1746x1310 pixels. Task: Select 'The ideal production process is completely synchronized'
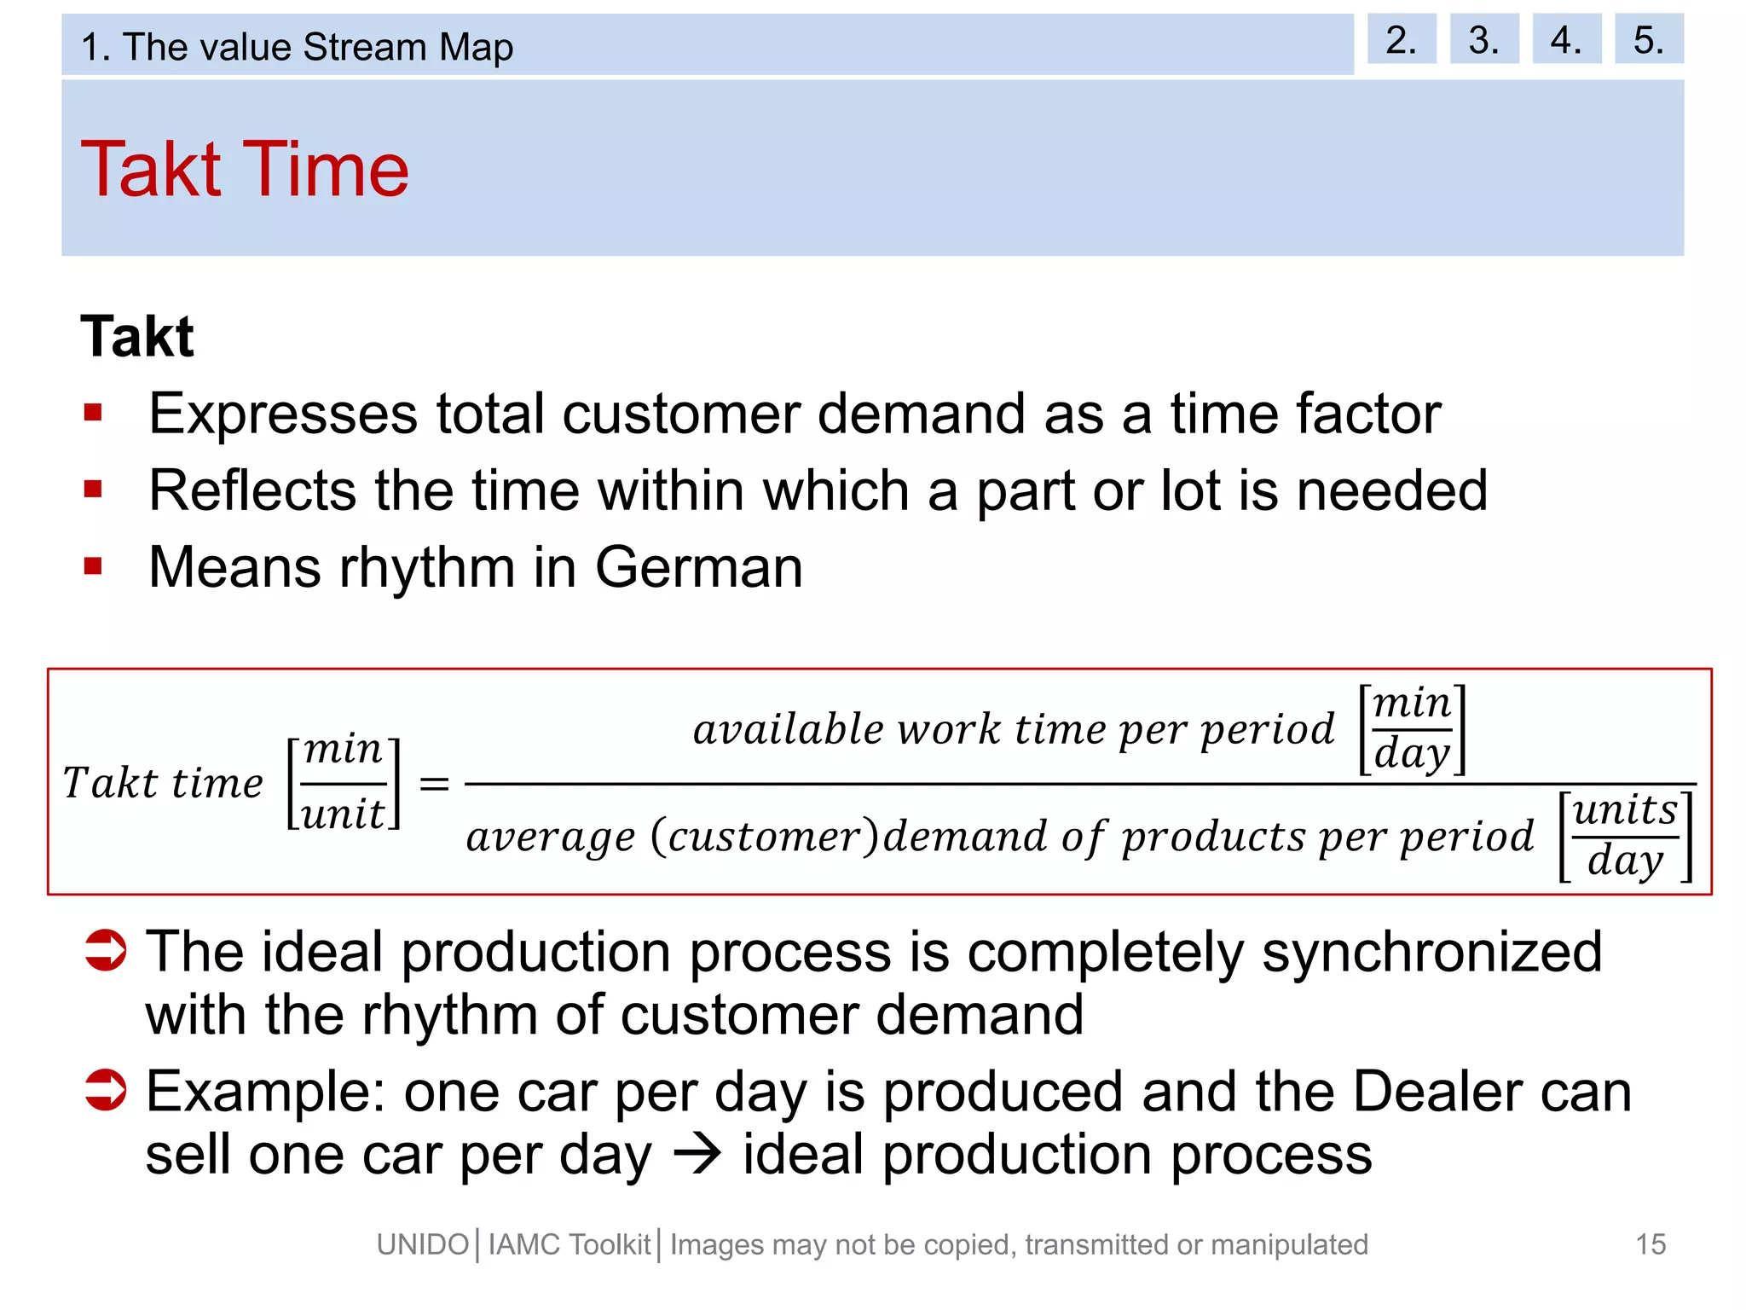[x=874, y=953]
